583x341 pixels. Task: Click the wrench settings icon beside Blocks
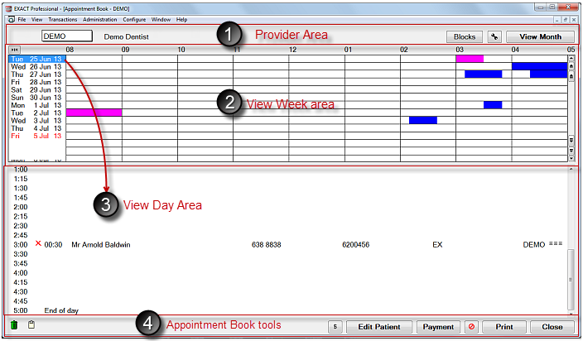494,36
